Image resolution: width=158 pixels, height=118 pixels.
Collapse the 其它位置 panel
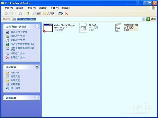pos(37,67)
